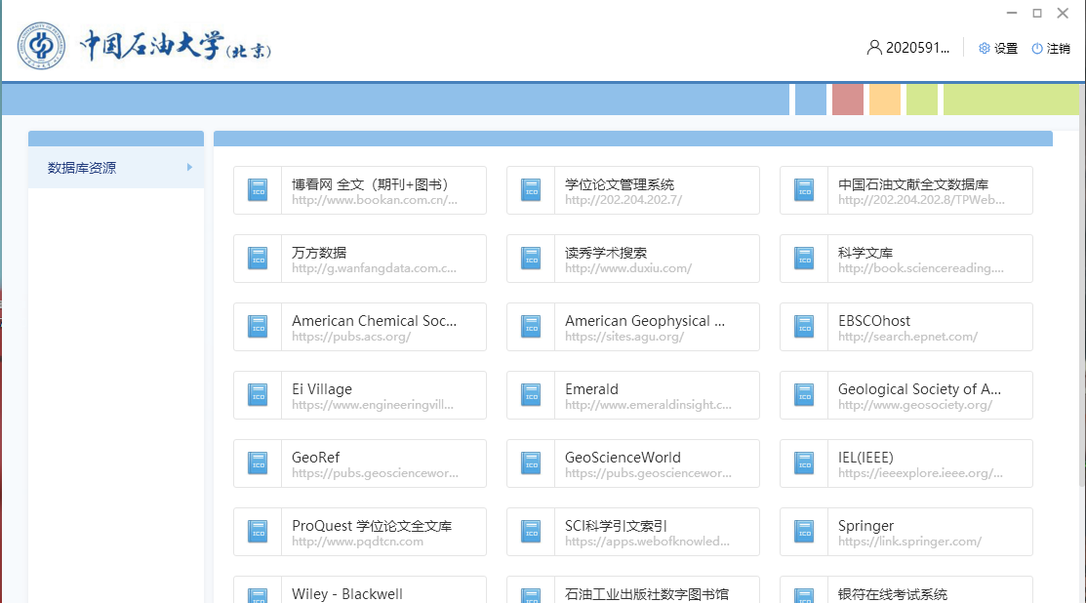Viewport: 1086px width, 603px height.
Task: Click the pink color block
Action: tap(847, 100)
